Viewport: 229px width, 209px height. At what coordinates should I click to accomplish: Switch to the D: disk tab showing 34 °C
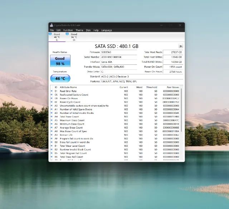click(74, 37)
